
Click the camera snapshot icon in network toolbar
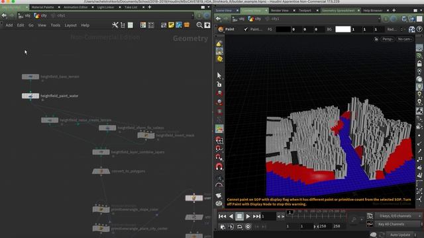coord(207,25)
